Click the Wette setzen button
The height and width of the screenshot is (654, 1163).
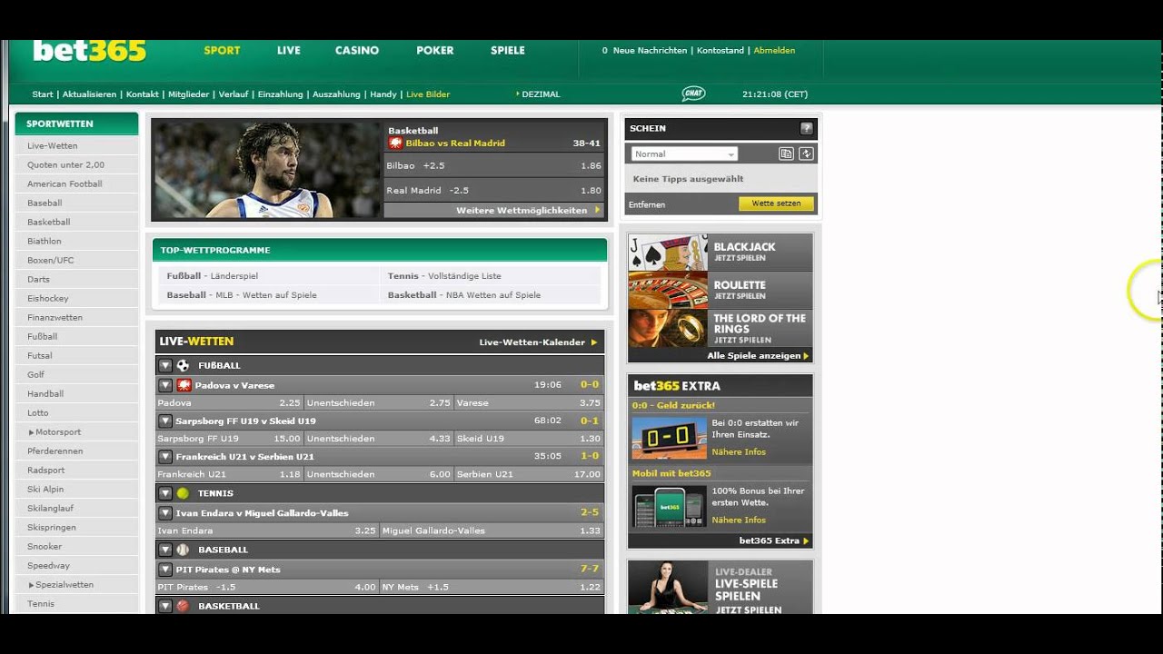point(776,203)
